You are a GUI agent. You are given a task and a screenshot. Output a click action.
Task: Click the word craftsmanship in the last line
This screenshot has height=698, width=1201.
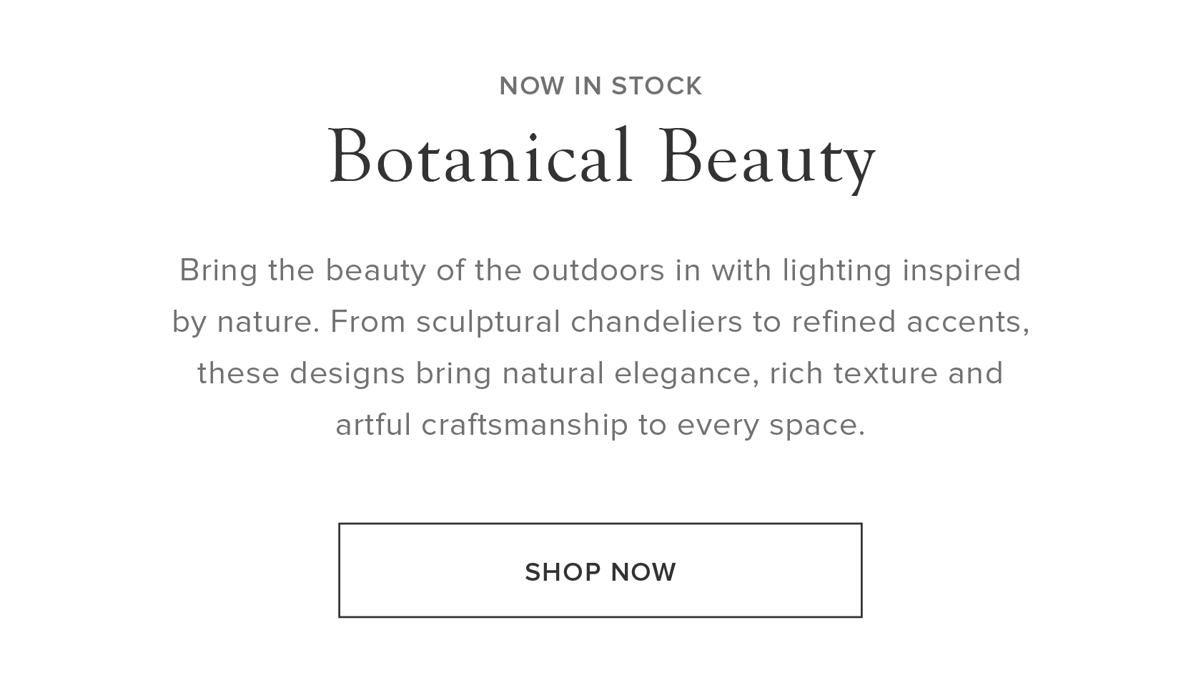(x=525, y=426)
